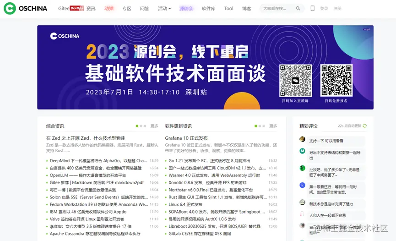Click the 登录 login link
Screen dimensions: 396x241
324,8
